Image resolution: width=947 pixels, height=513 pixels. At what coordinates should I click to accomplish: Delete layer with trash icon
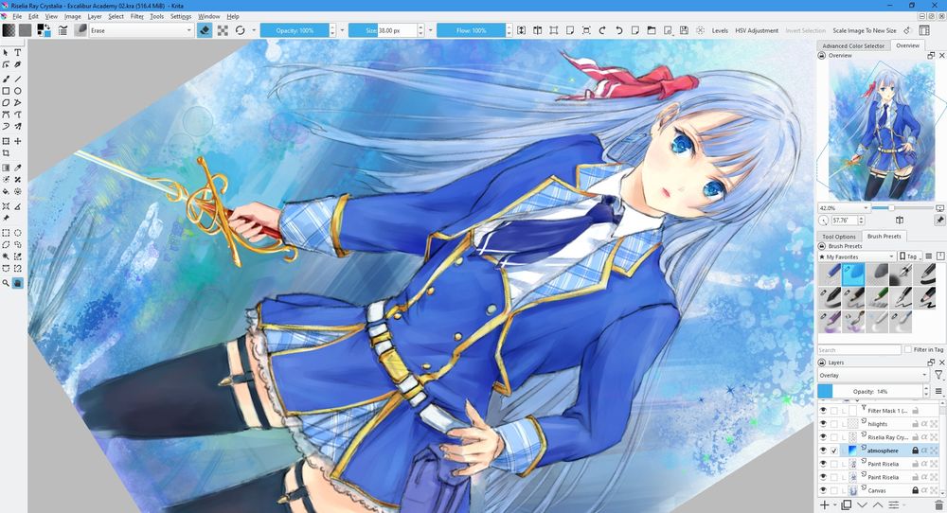coord(938,504)
